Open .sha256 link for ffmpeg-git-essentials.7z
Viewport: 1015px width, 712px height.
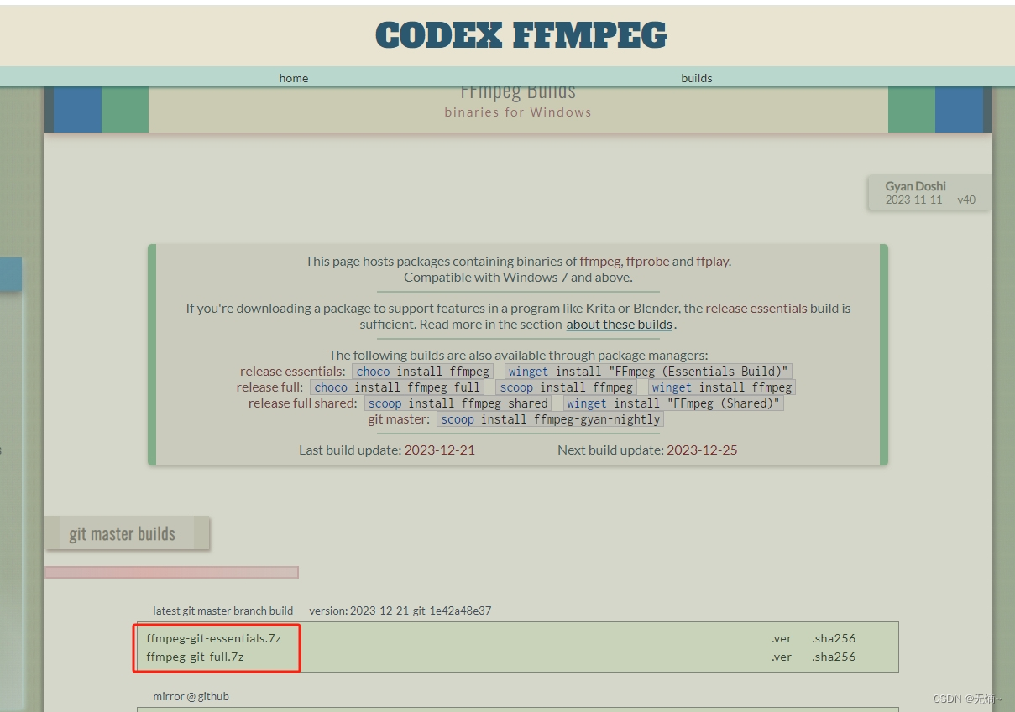[x=834, y=638]
